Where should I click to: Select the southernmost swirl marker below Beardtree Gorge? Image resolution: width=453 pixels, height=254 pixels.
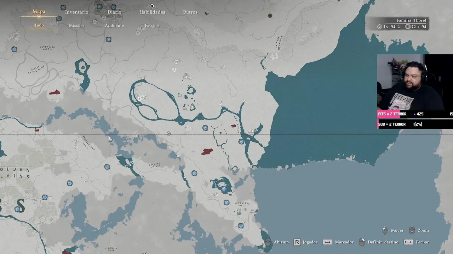coord(241,225)
